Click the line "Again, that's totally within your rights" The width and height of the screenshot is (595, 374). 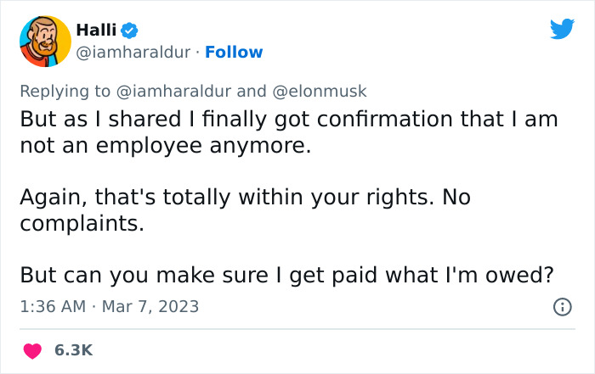[245, 198]
